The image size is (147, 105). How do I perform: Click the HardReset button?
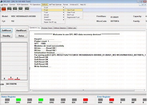[x=21, y=31]
